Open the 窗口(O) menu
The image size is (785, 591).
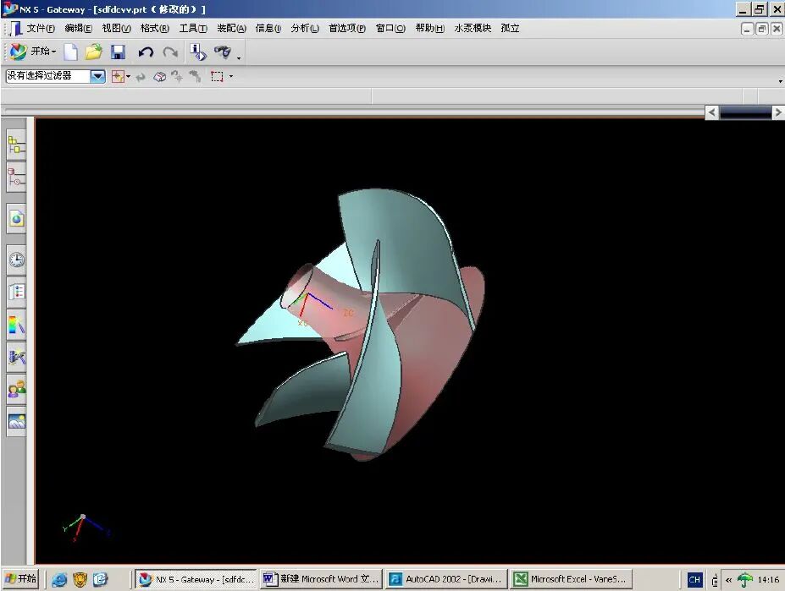pos(390,29)
